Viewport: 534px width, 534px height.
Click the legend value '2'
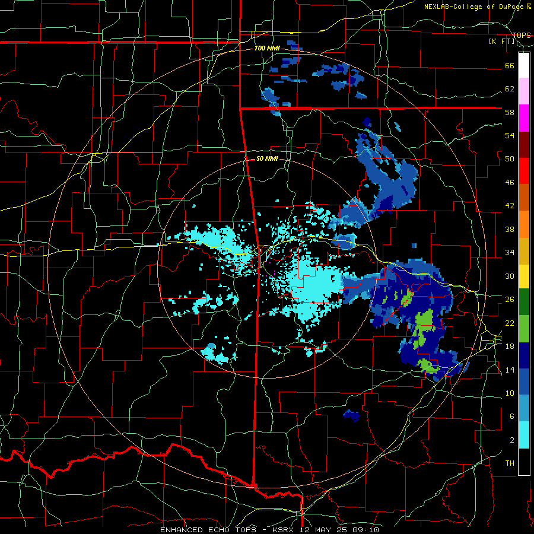pos(512,440)
